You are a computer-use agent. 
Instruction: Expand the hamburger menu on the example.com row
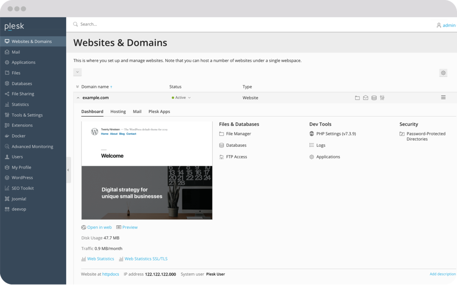coord(443,97)
